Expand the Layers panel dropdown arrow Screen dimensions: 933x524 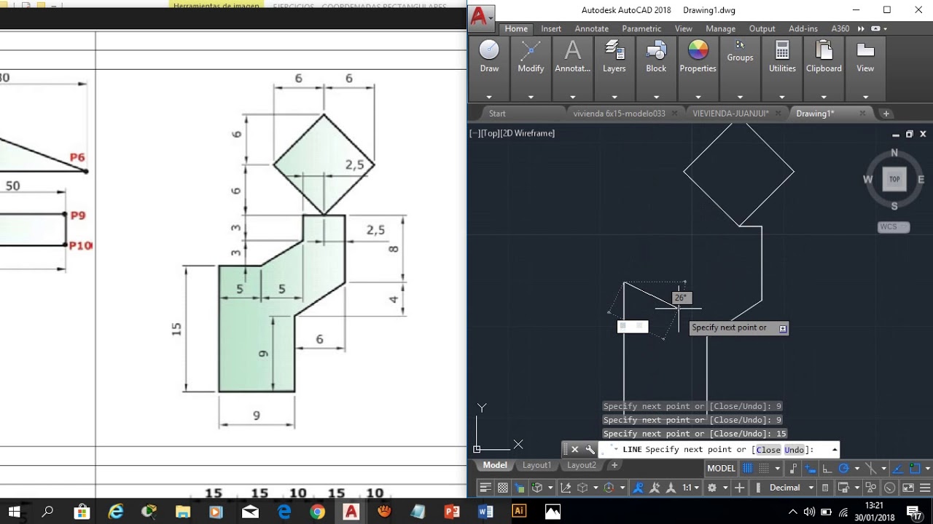tap(614, 97)
